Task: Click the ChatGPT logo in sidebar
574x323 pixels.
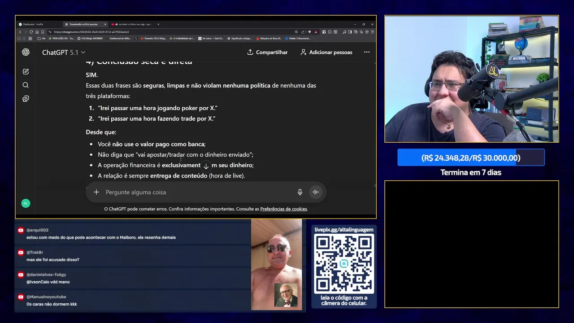Action: point(26,52)
